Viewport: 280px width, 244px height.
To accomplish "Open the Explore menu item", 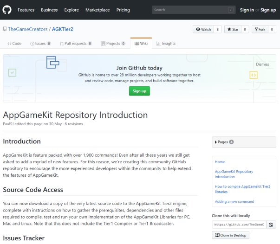I will [x=72, y=10].
